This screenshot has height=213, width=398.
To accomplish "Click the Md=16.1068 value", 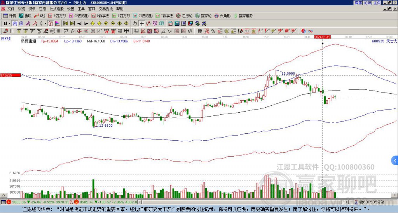I will point(96,41).
